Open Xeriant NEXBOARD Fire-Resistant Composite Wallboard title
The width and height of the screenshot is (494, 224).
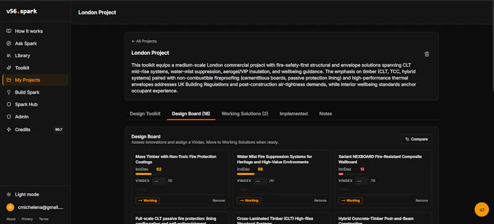380,159
